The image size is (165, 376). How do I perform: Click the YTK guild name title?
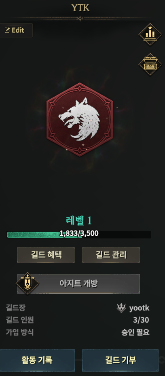point(80,8)
